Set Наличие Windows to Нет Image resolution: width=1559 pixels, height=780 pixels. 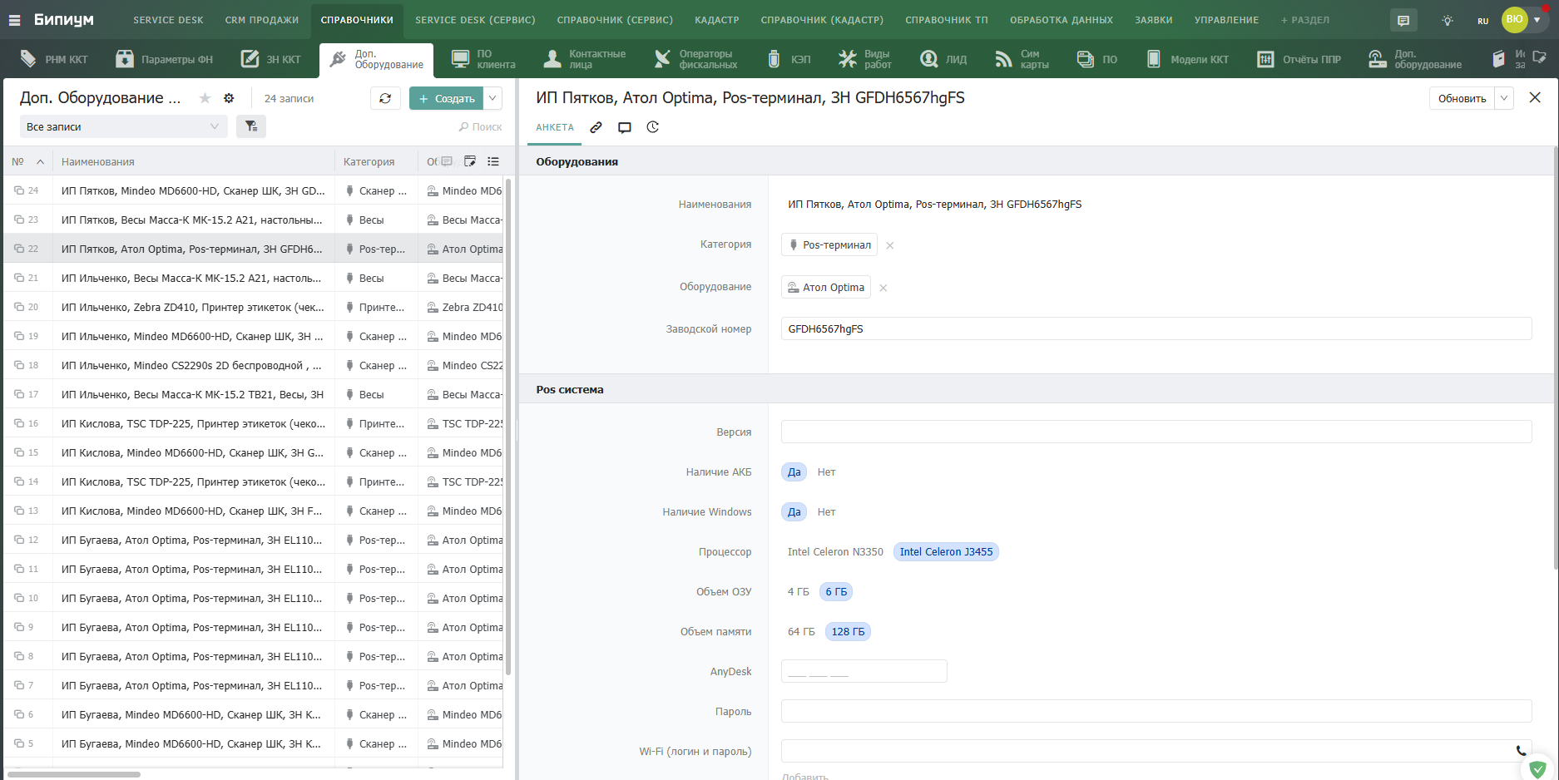pos(826,512)
